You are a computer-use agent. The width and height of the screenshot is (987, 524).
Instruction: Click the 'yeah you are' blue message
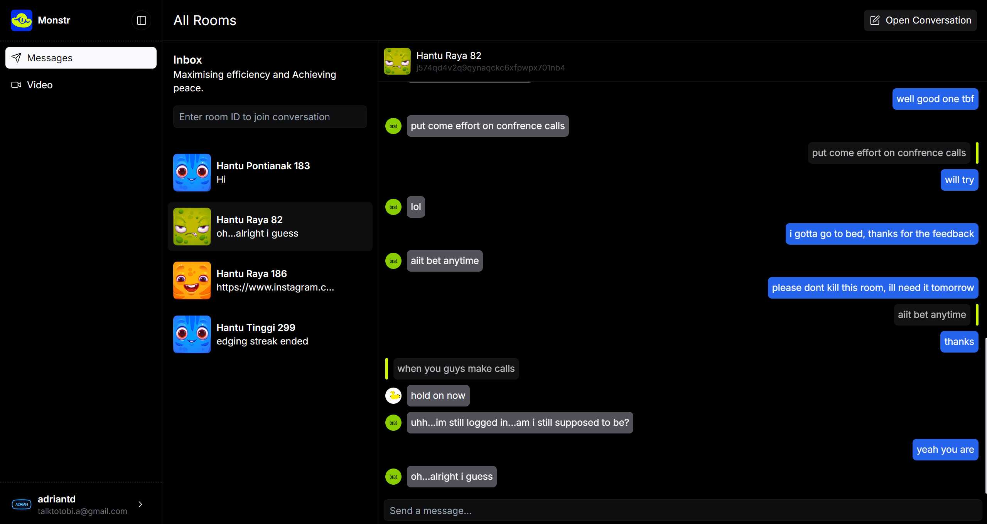[x=945, y=450]
